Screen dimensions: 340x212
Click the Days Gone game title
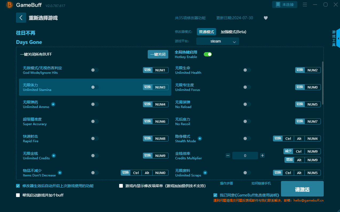29,42
